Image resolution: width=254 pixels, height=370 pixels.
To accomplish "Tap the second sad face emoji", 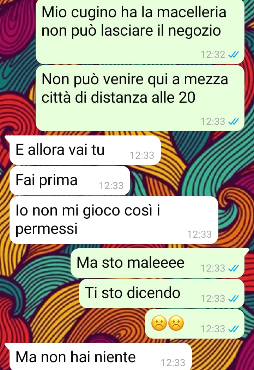I will [176, 323].
